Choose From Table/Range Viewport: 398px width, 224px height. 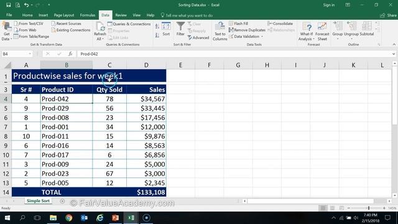(31, 37)
